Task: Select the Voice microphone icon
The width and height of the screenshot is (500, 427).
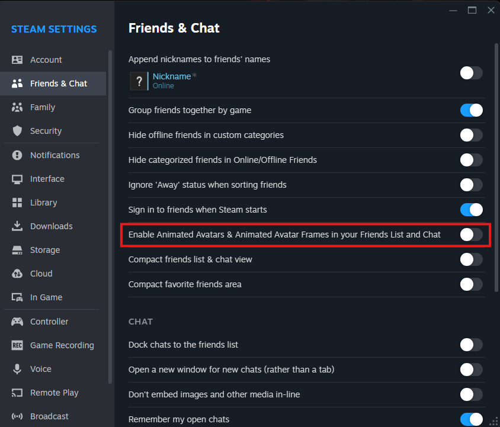Action: (x=17, y=369)
